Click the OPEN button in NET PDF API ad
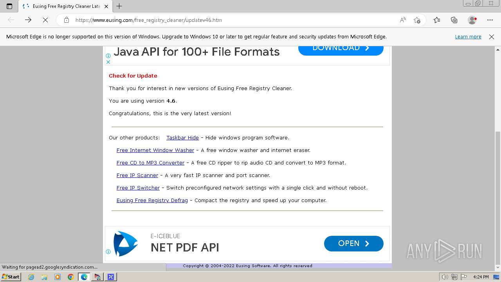Image resolution: width=501 pixels, height=282 pixels. point(354,244)
